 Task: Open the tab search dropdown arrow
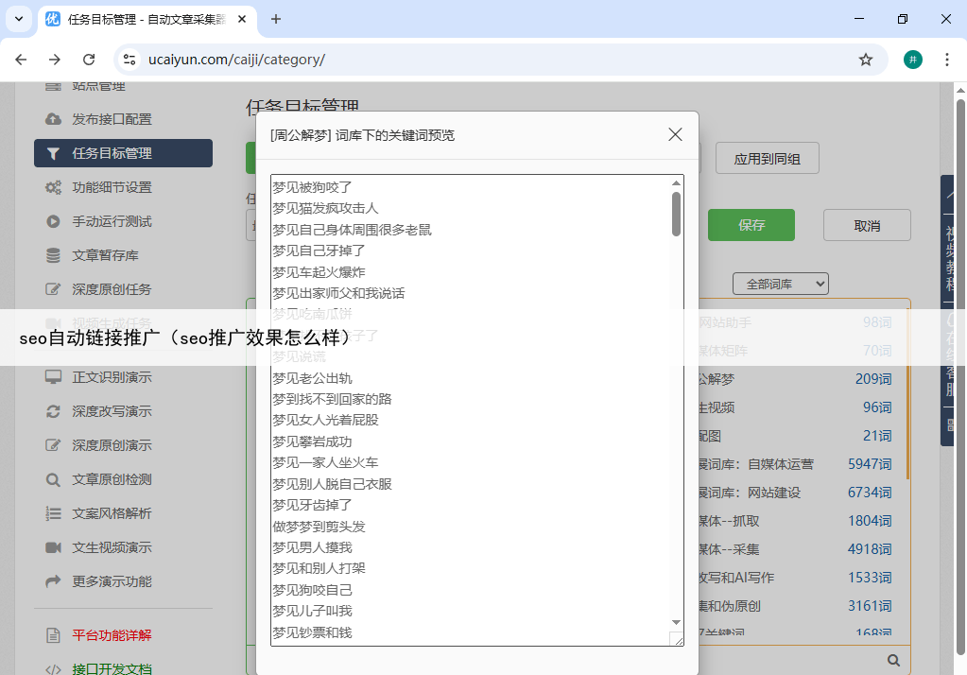19,19
